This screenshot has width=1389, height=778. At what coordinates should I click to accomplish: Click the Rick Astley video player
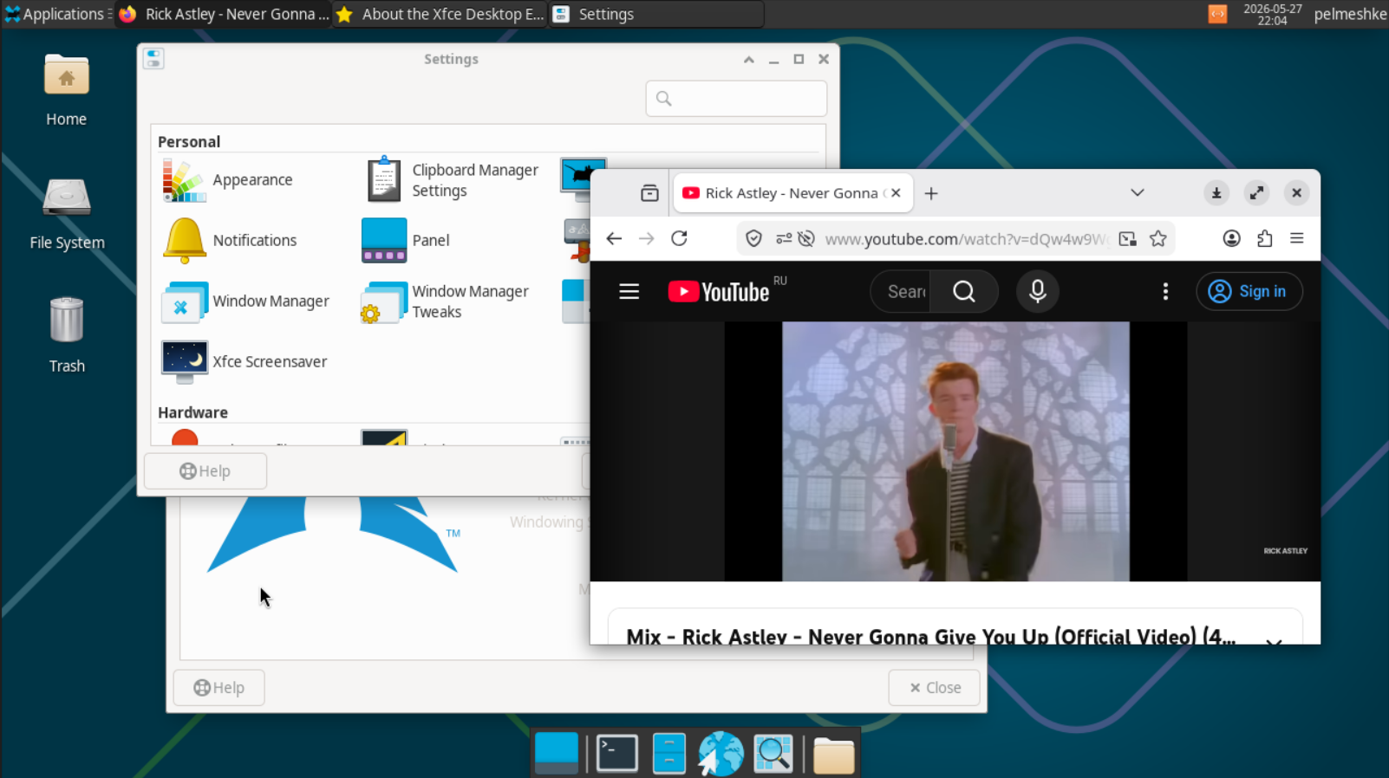[x=955, y=451]
